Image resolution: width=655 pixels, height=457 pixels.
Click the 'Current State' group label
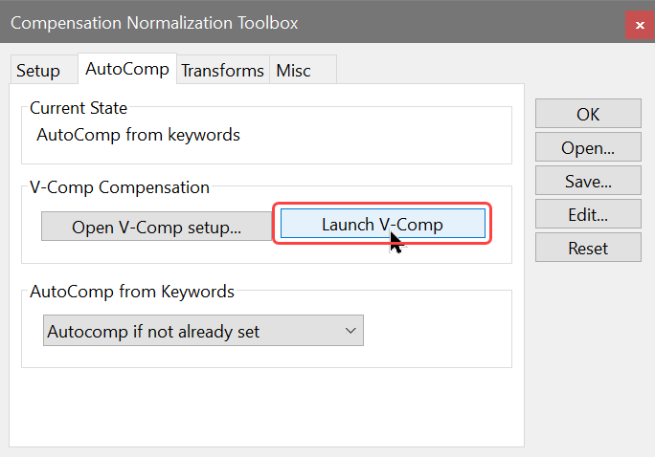[x=79, y=109]
